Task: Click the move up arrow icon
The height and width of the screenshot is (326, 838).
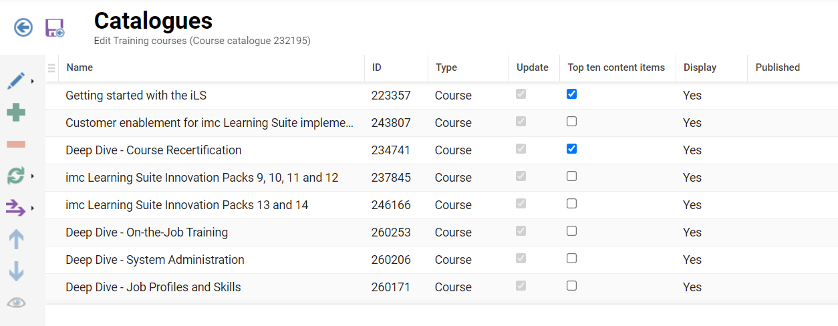Action: (x=16, y=239)
